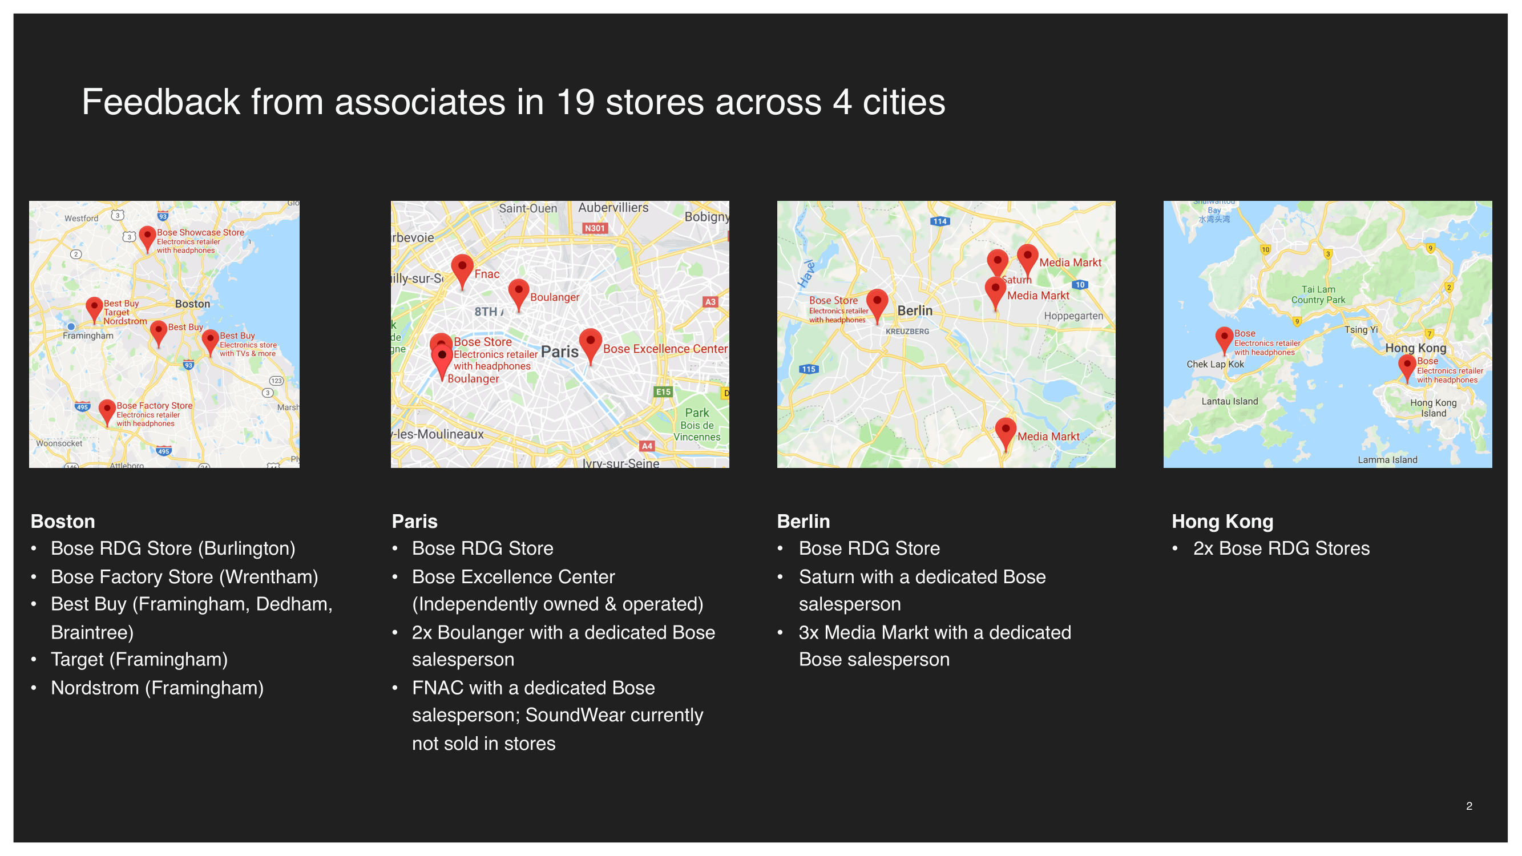
Task: Open the Paris map image
Action: 560,334
